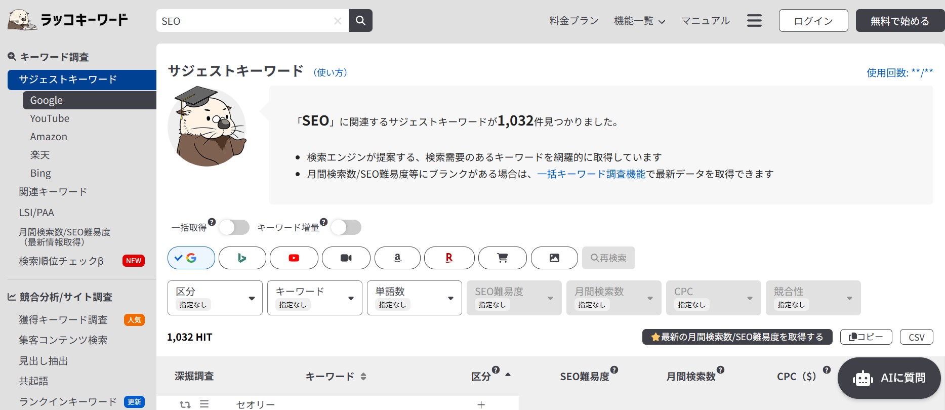Sort by キーワード column arrows

363,377
